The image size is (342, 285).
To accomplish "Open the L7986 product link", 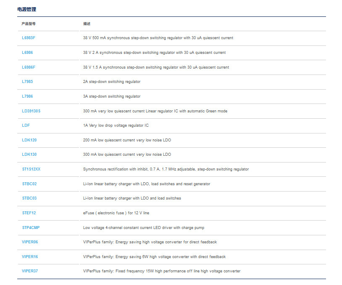I will (27, 96).
